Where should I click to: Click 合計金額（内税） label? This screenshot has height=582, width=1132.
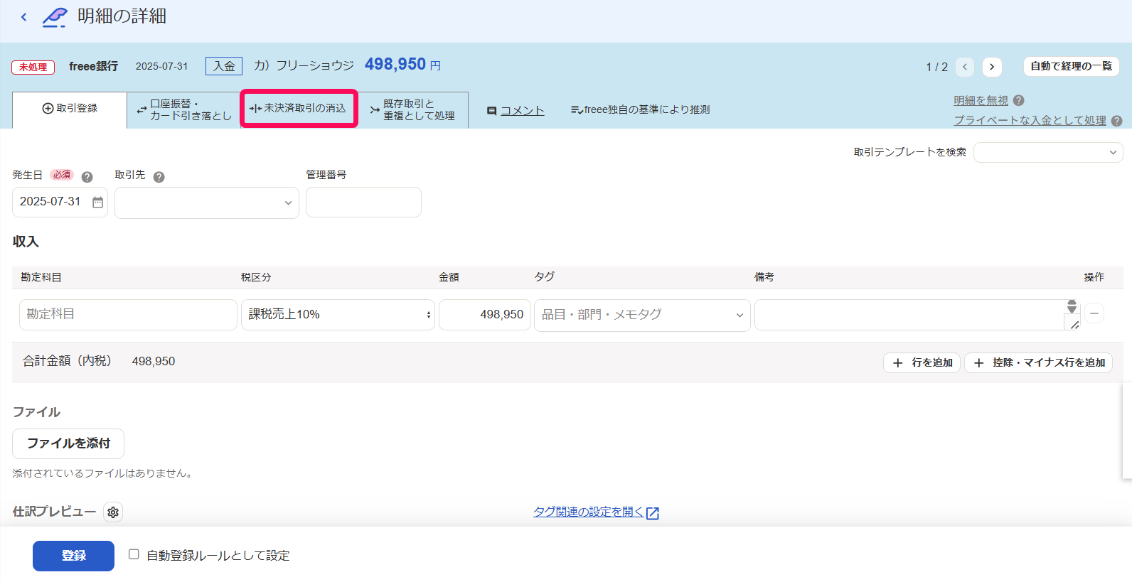pos(67,361)
